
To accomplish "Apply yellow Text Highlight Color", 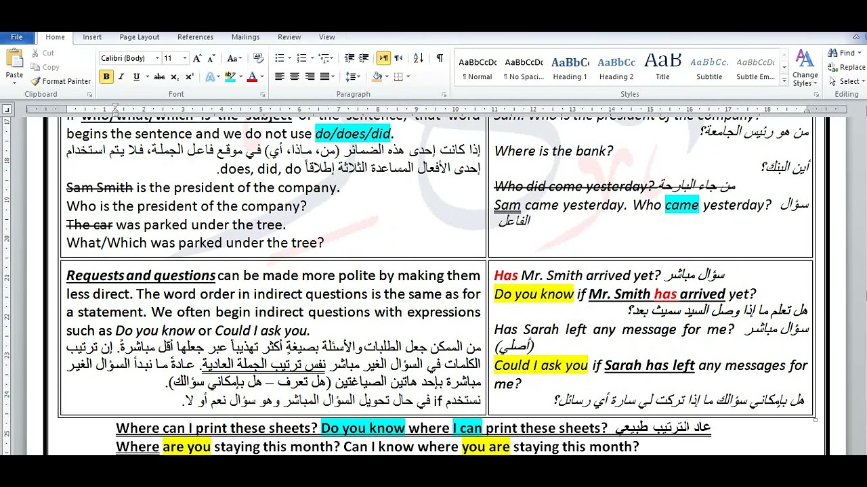I will tap(230, 76).
